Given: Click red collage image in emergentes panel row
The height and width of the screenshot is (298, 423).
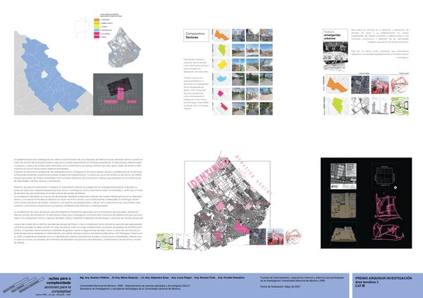Looking at the screenshot, I should click(x=380, y=85).
